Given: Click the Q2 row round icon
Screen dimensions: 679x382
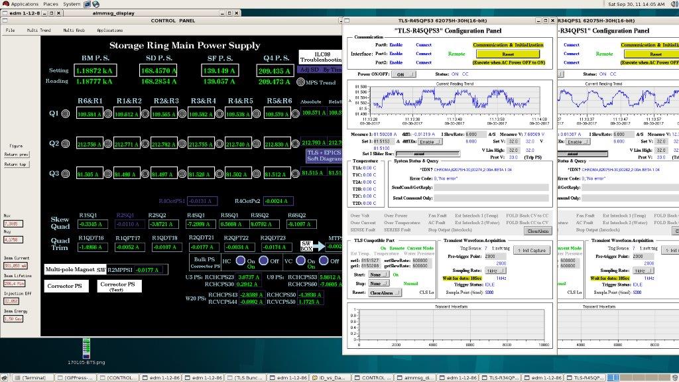Looking at the screenshot, I should coord(66,144).
